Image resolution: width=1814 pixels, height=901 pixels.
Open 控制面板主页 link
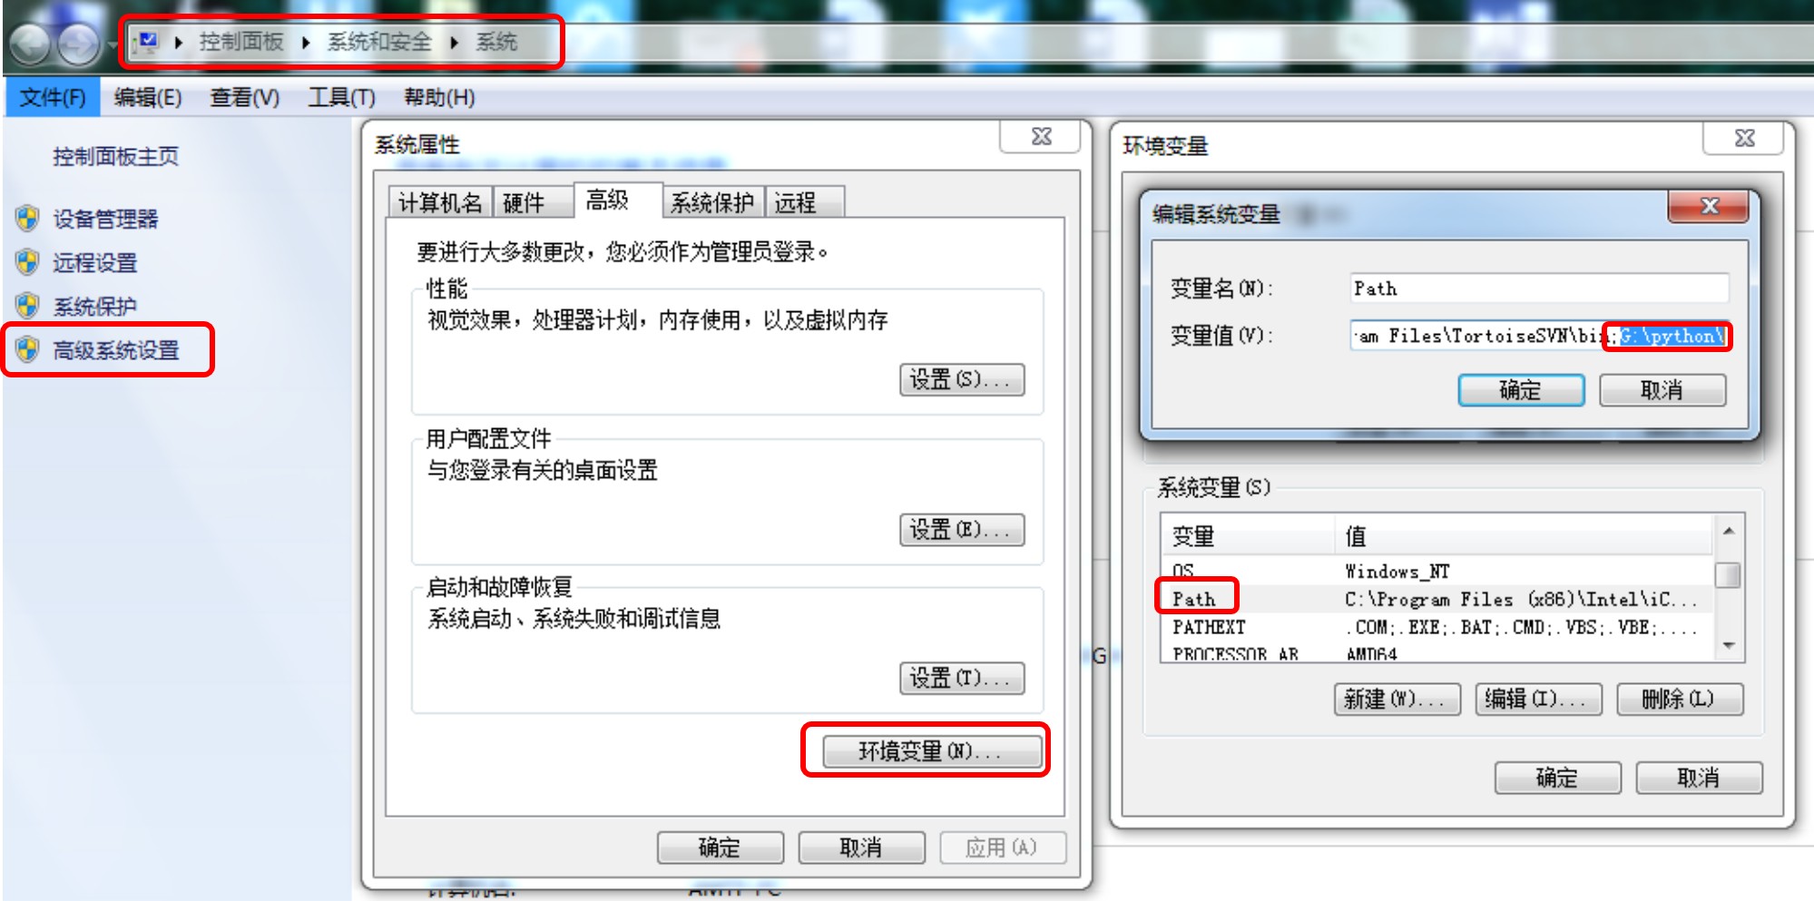(x=115, y=157)
